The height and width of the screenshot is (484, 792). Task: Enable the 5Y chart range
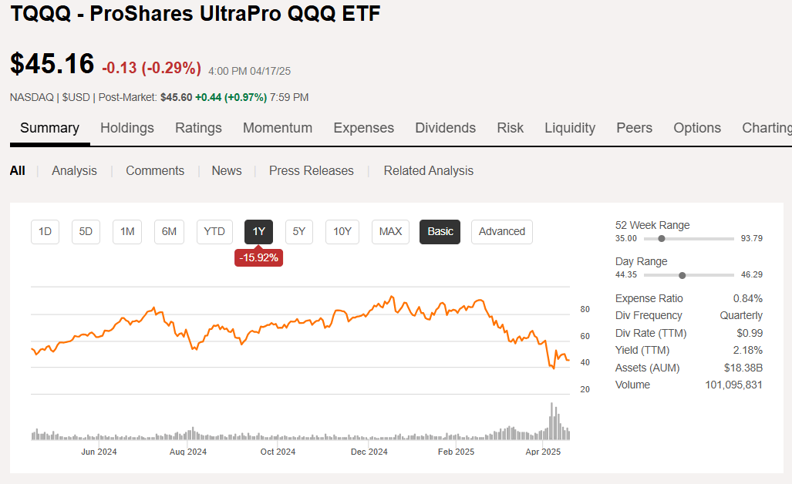coord(298,231)
